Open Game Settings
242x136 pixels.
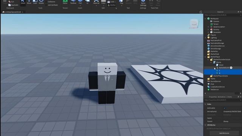tap(143, 3)
